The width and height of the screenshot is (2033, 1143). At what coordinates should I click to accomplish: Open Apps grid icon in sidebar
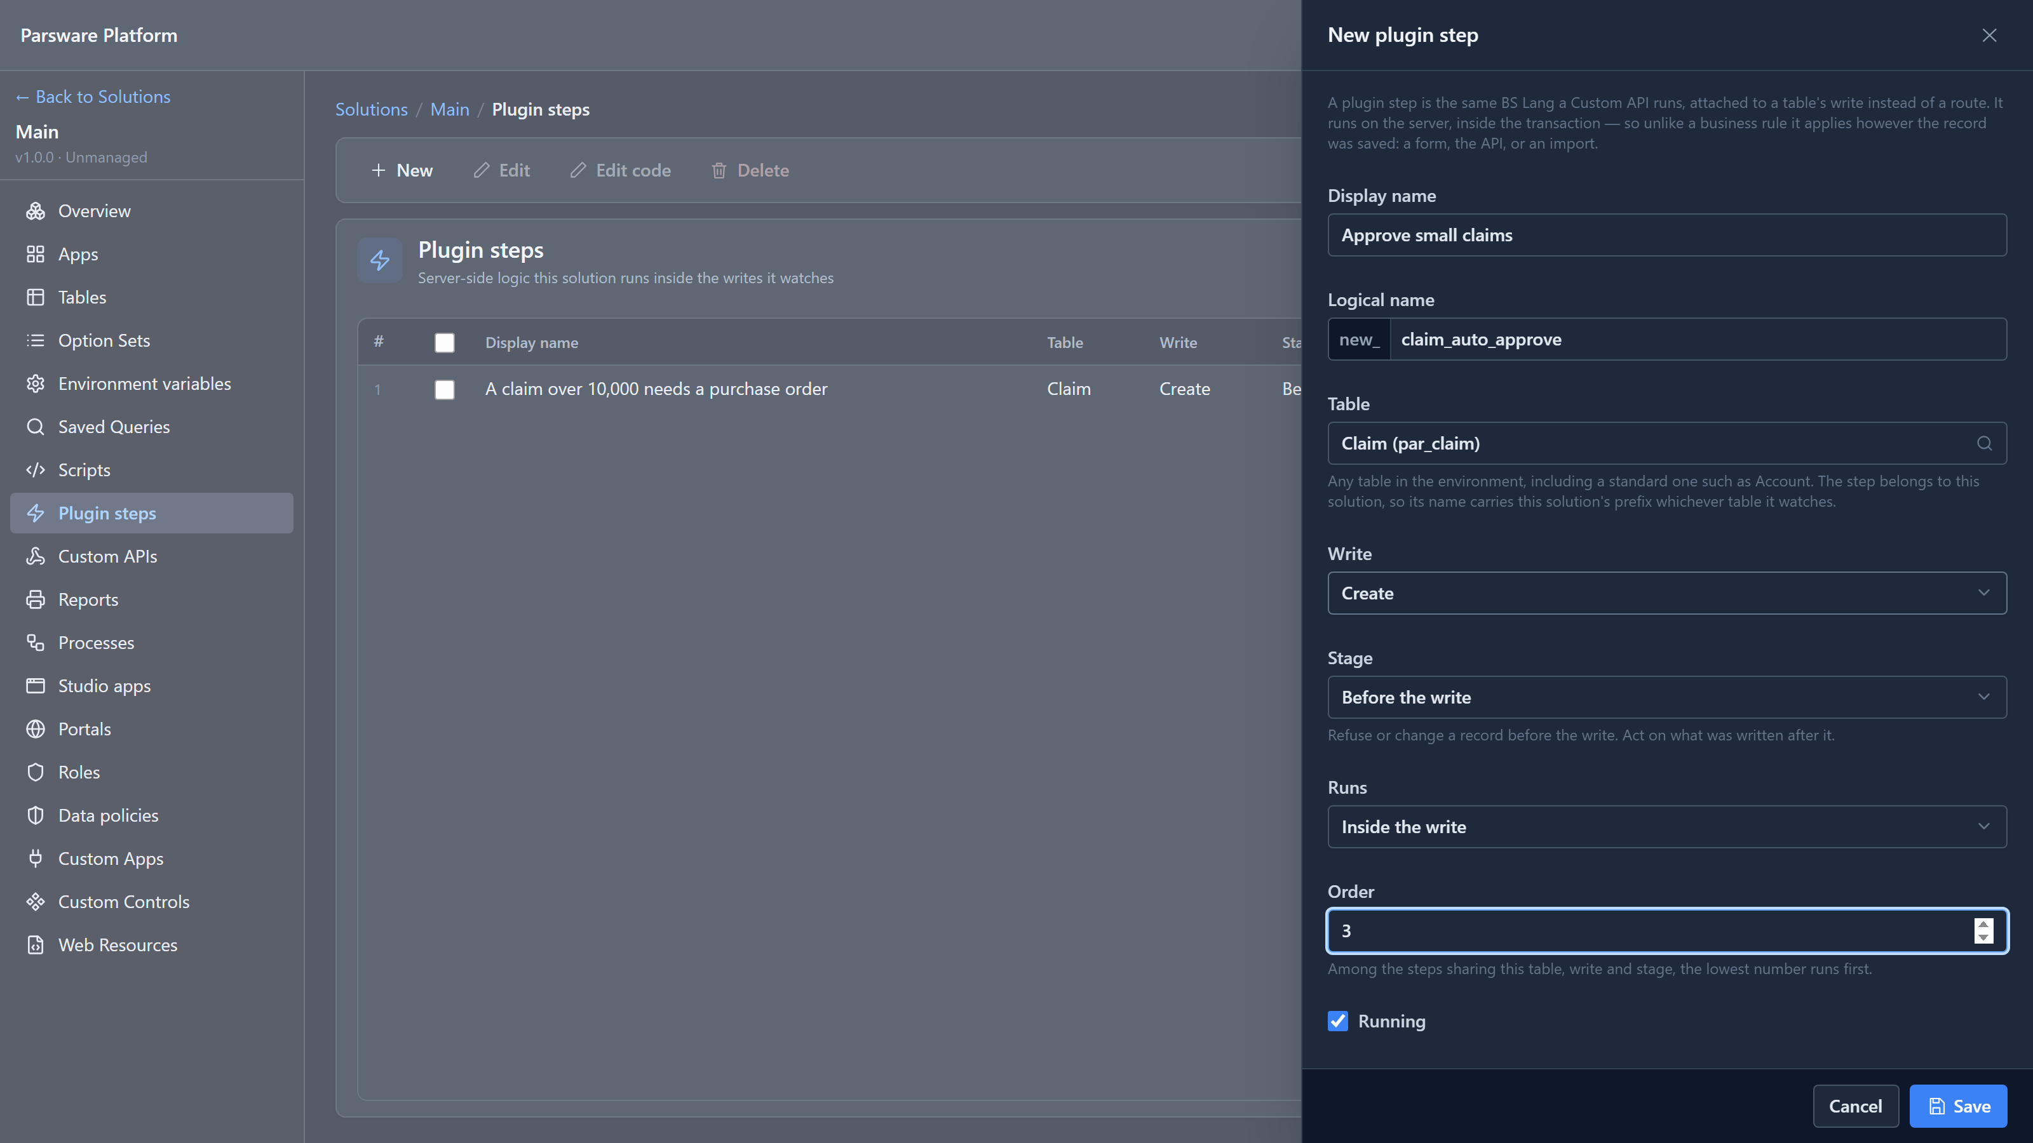[36, 254]
